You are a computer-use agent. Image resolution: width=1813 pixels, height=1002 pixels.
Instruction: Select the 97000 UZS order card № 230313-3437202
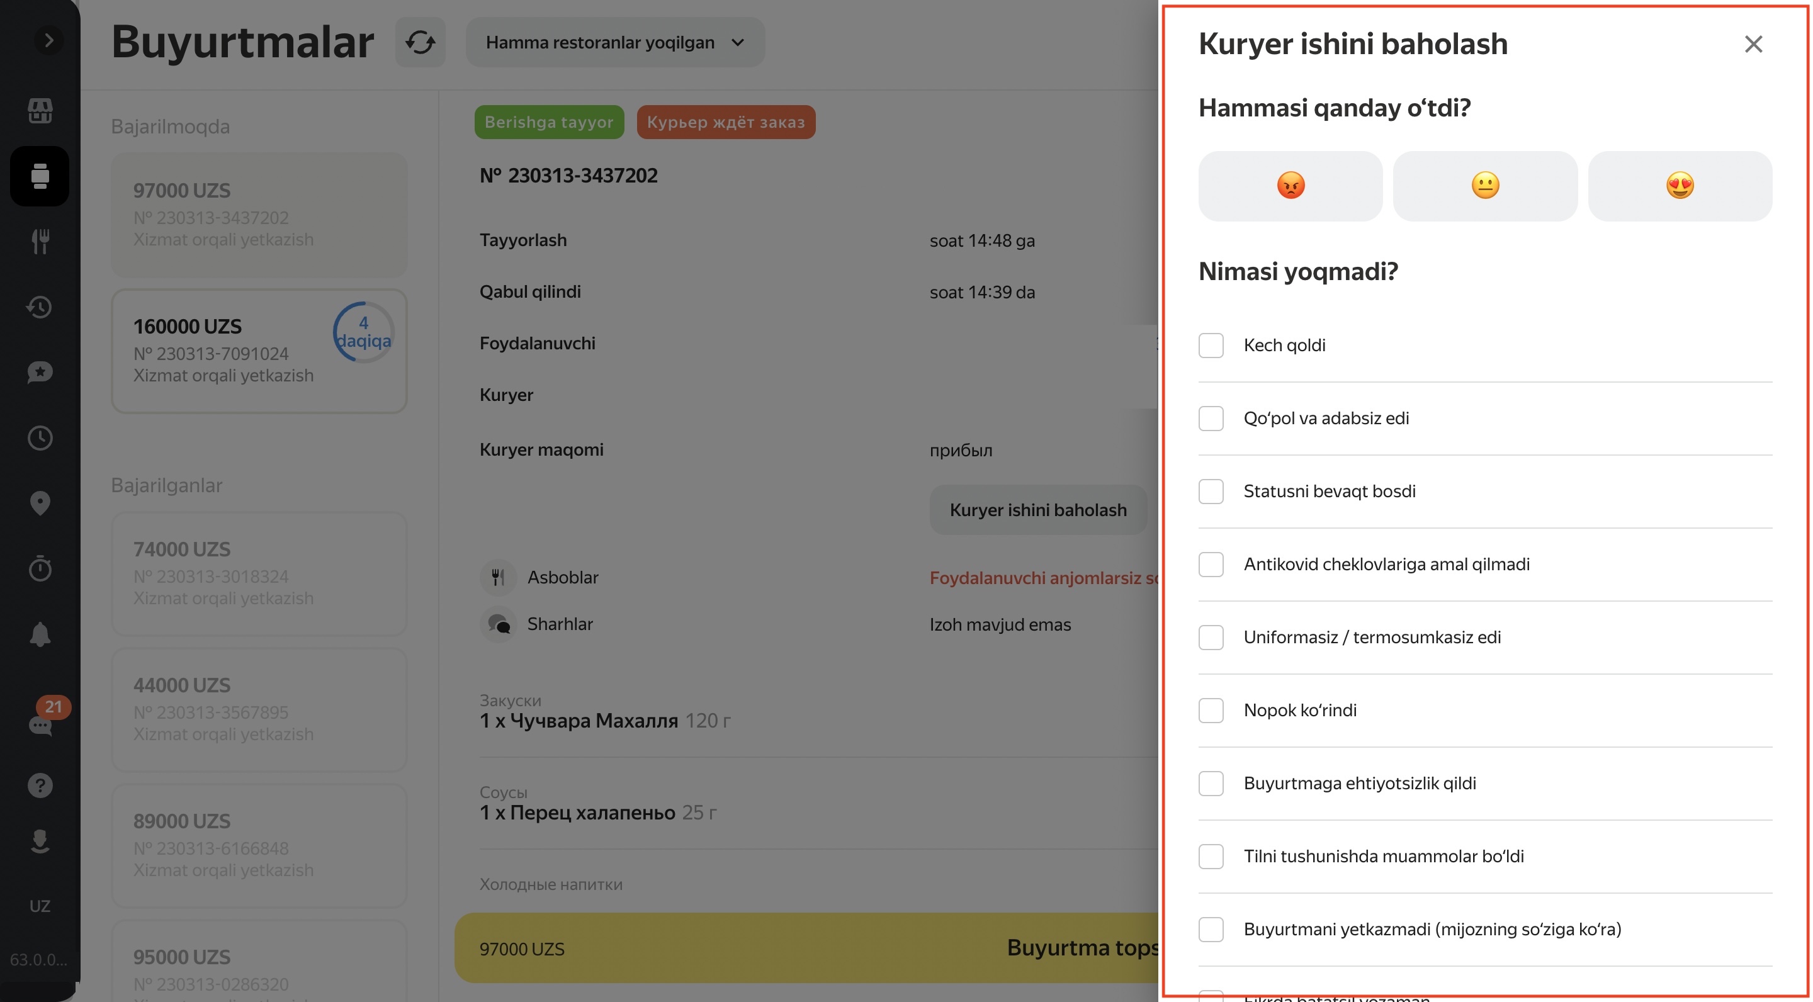point(259,215)
